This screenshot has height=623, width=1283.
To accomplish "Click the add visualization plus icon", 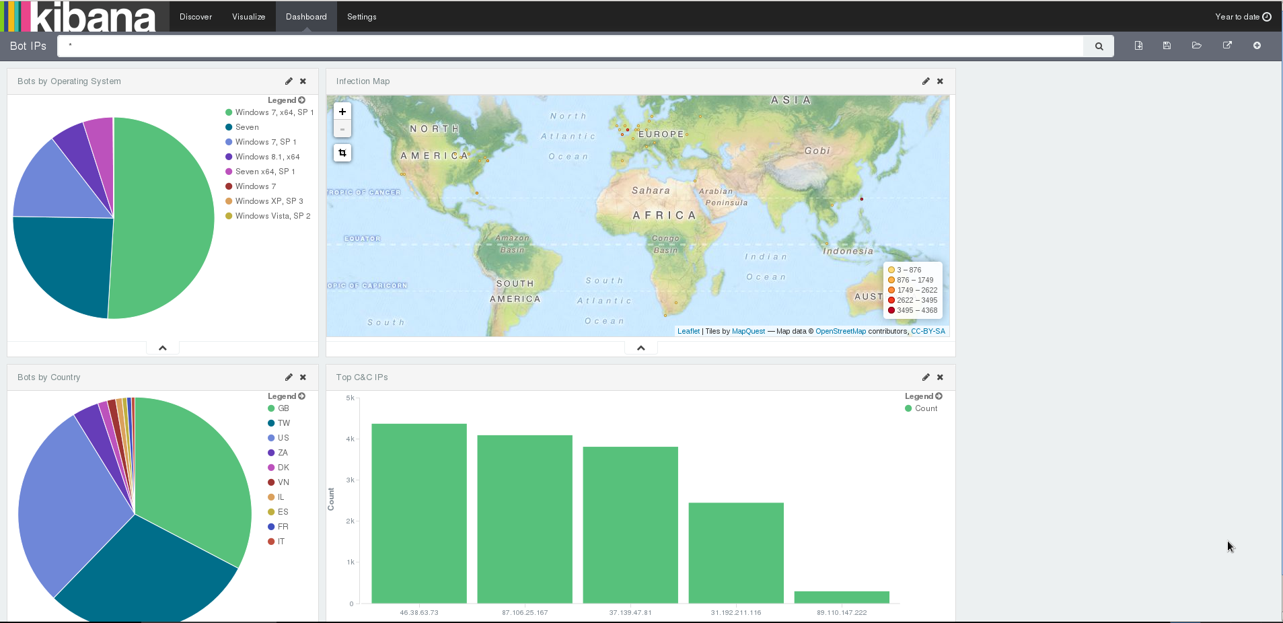I will [x=1257, y=46].
